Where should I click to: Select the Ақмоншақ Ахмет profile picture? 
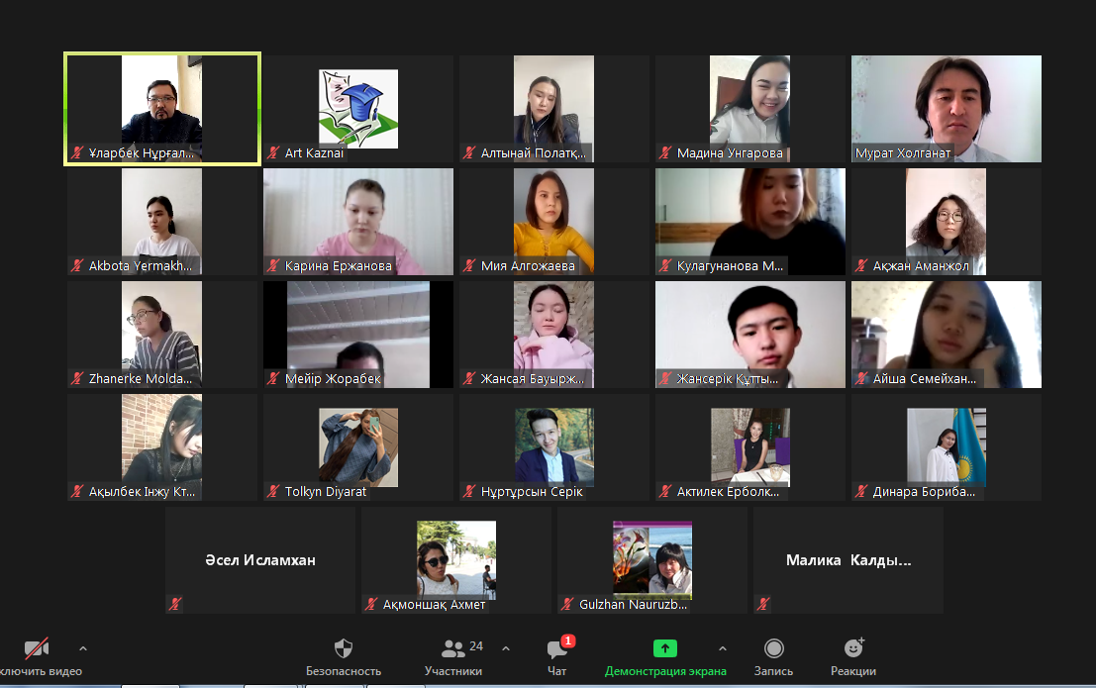click(456, 560)
